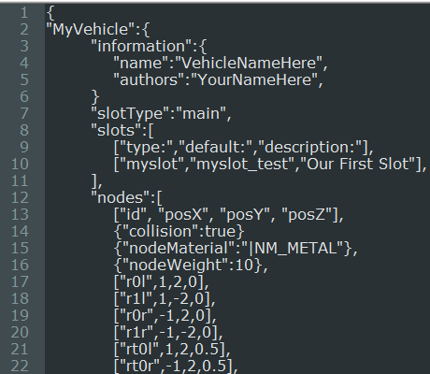Click line number 22 in the gutter

20,366
